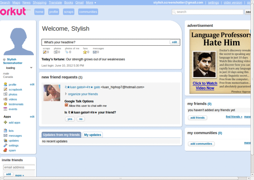Click the default profile avatar silhouette

(x=19, y=42)
